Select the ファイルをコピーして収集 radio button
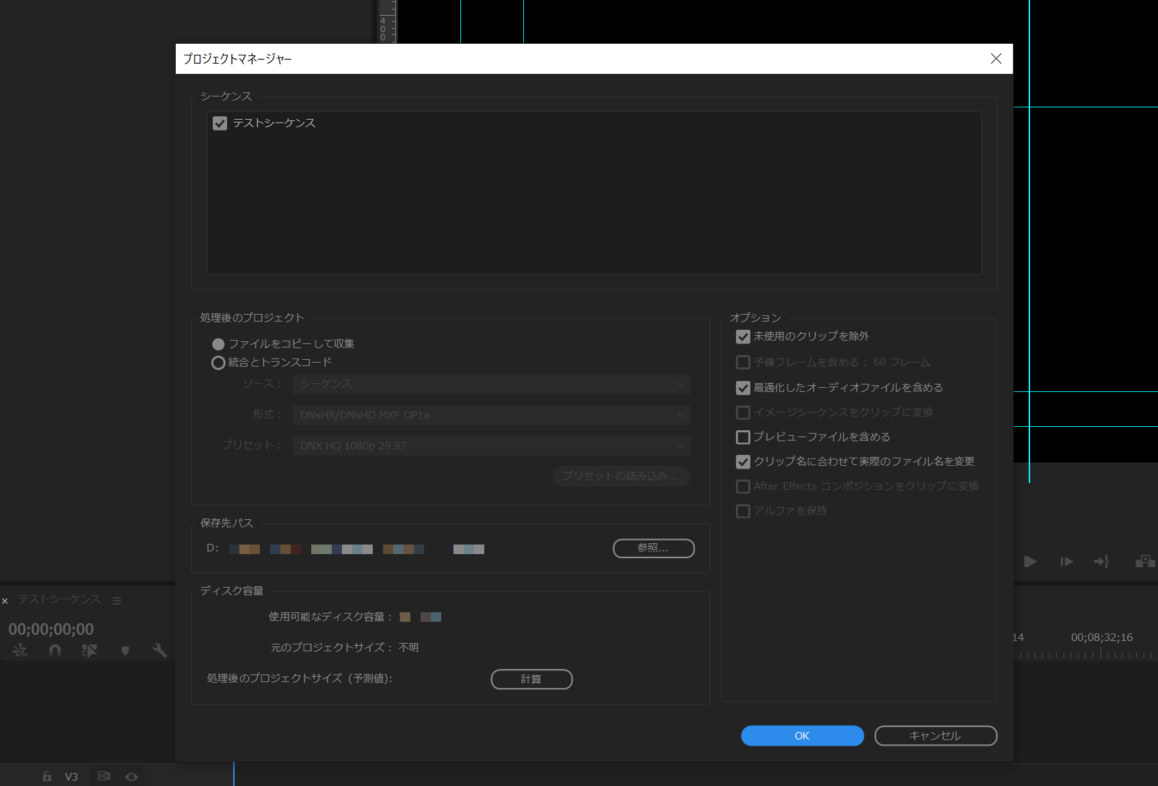The height and width of the screenshot is (786, 1158). click(x=218, y=343)
